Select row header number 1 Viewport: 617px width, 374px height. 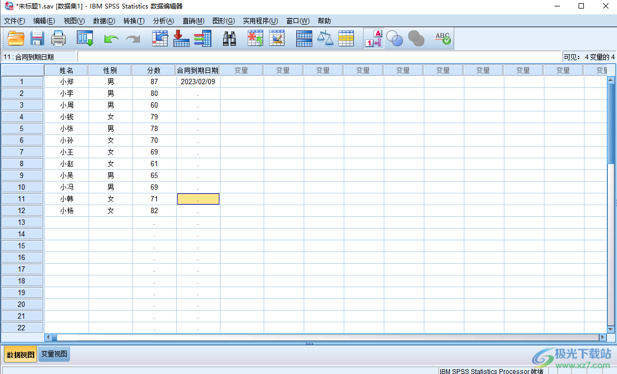coord(22,82)
